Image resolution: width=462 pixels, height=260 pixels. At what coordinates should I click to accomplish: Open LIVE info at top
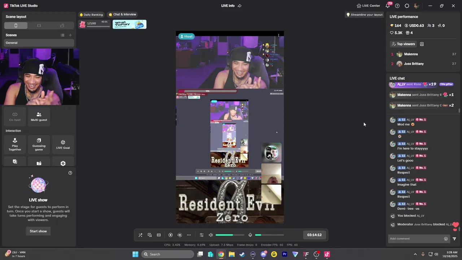pyautogui.click(x=228, y=6)
